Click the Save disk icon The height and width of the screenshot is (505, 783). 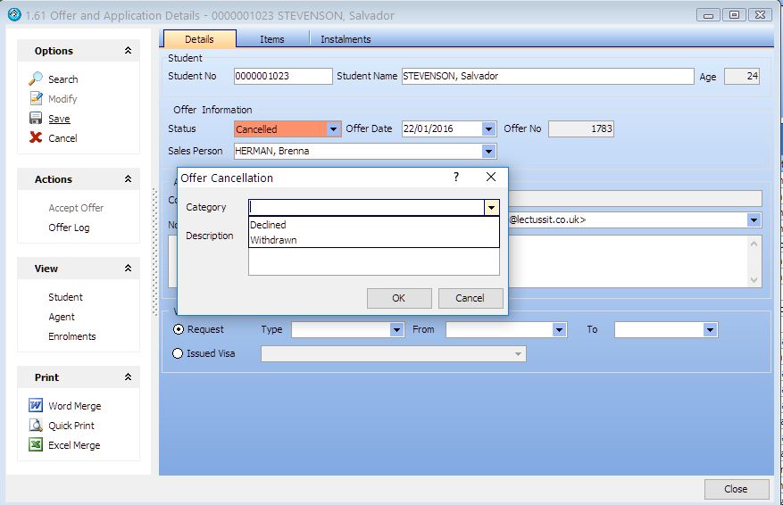coord(36,119)
